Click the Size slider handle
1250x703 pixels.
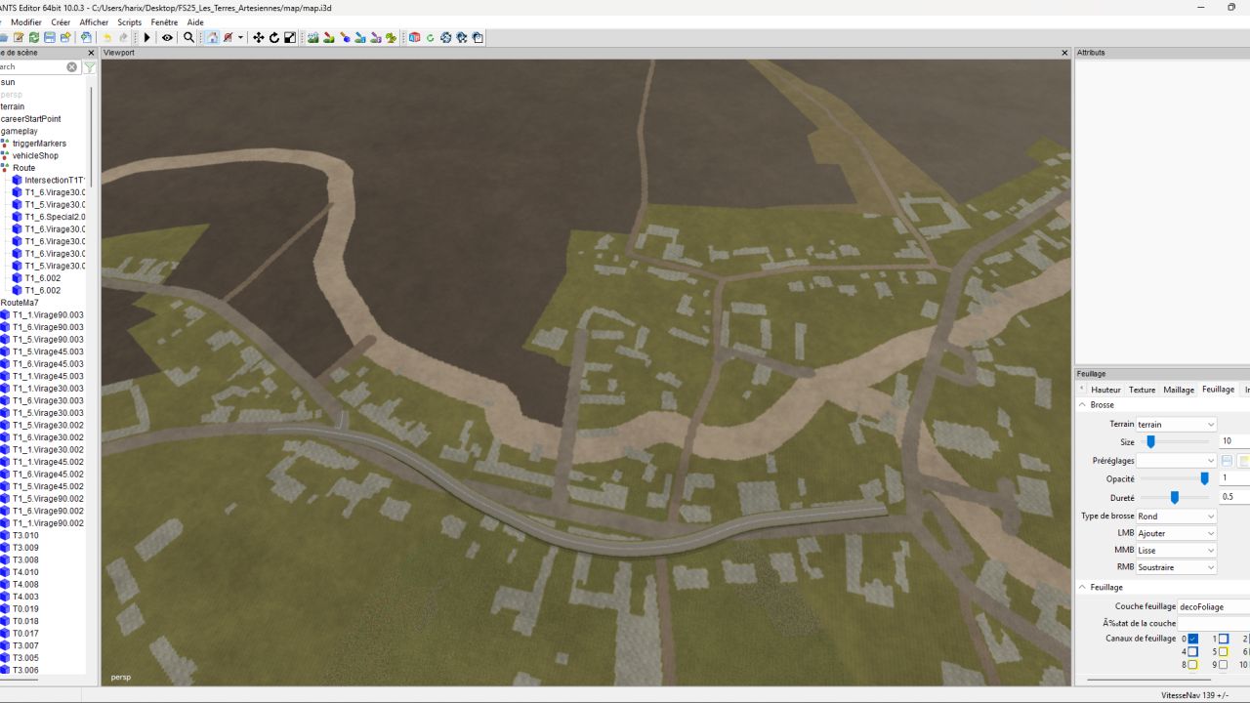click(1150, 442)
